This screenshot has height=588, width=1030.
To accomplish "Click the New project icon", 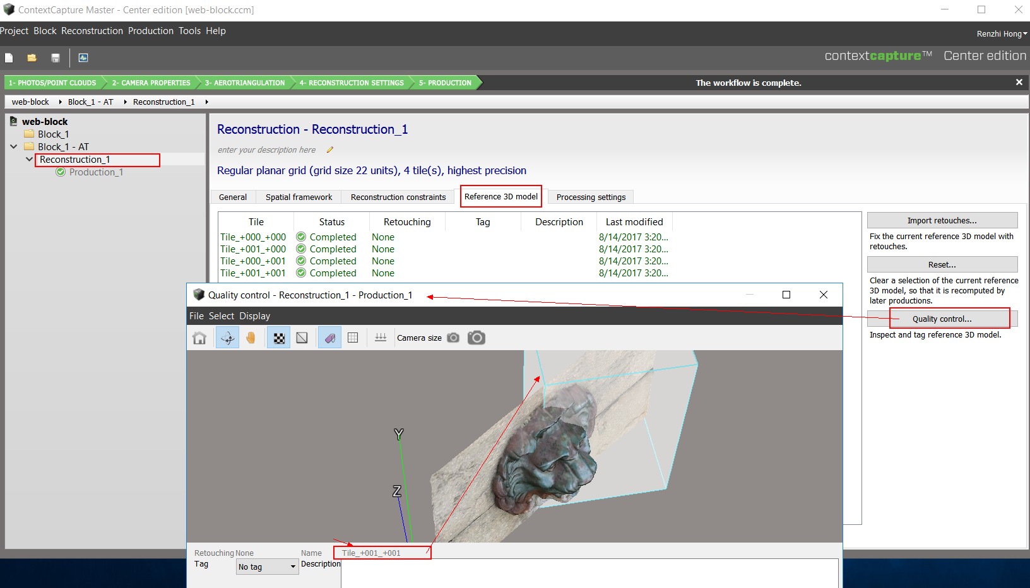I will click(9, 58).
